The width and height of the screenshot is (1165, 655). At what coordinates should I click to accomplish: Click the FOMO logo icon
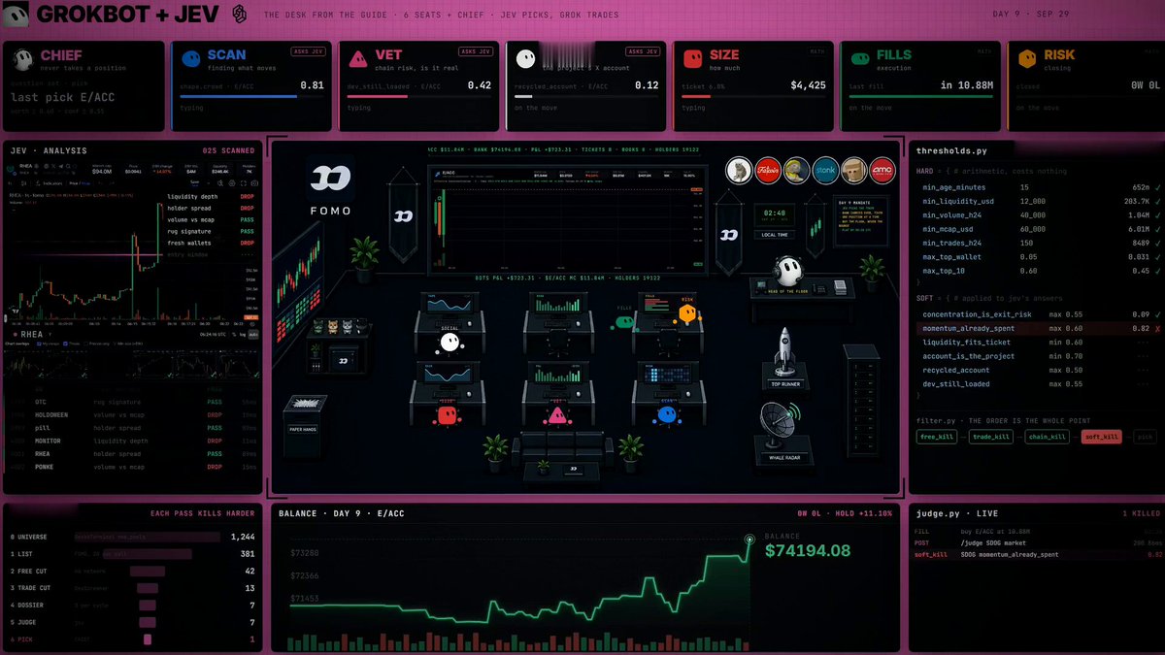(332, 180)
